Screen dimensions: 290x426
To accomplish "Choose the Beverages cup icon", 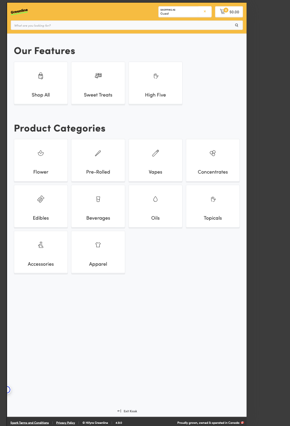I will pyautogui.click(x=98, y=199).
